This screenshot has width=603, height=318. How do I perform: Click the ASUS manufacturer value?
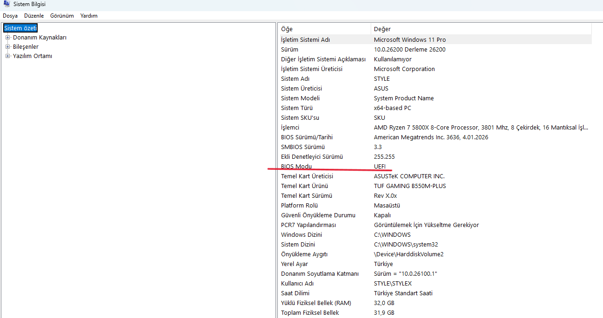(x=381, y=89)
